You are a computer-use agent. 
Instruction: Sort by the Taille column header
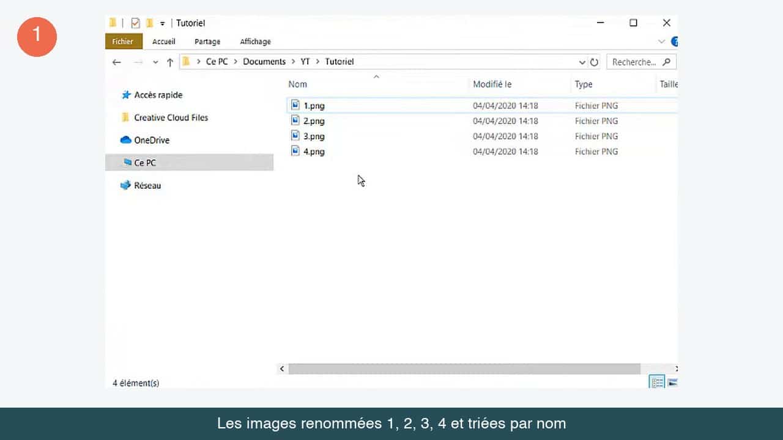point(668,84)
